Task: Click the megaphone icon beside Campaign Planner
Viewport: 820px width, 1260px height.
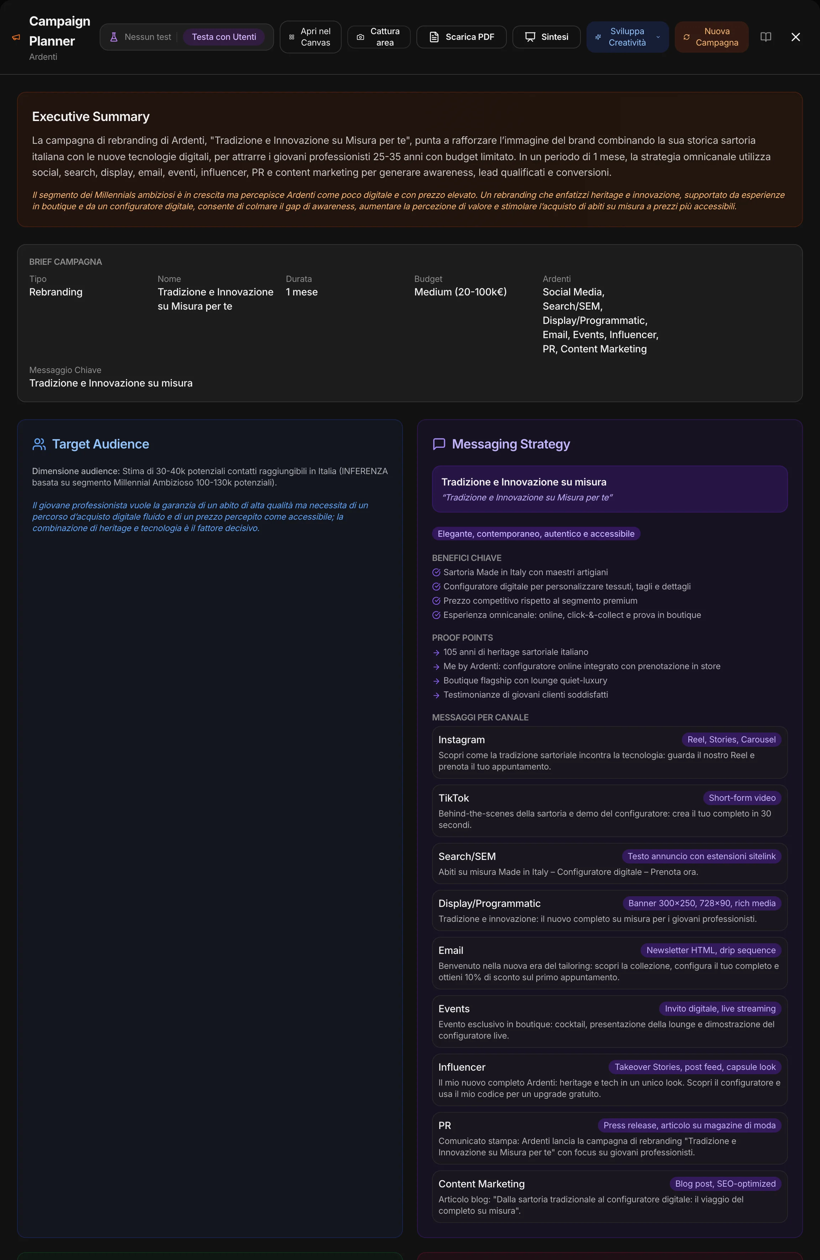Action: pyautogui.click(x=16, y=37)
